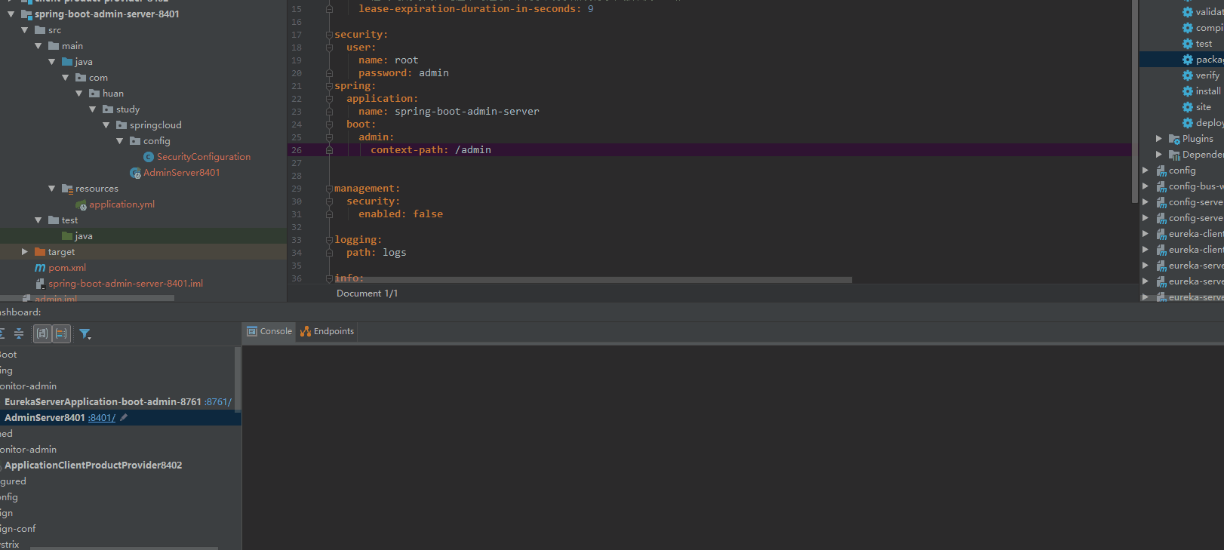Image resolution: width=1224 pixels, height=550 pixels.
Task: Collapse the resources folder
Action: click(x=52, y=189)
